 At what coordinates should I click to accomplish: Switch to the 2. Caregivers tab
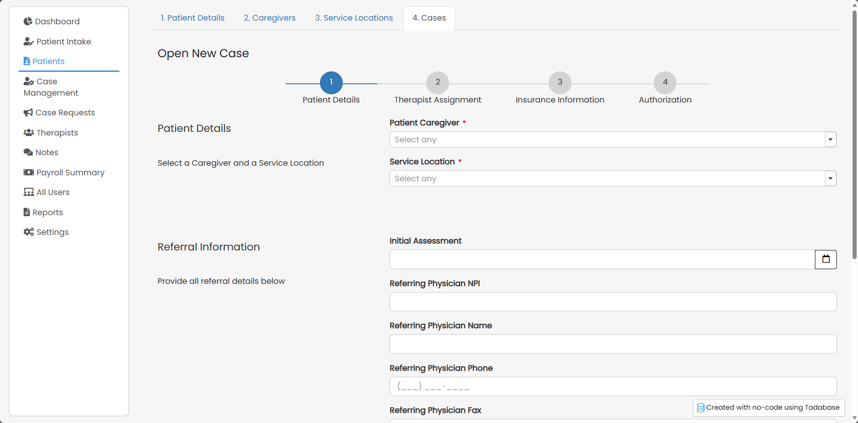(x=269, y=18)
